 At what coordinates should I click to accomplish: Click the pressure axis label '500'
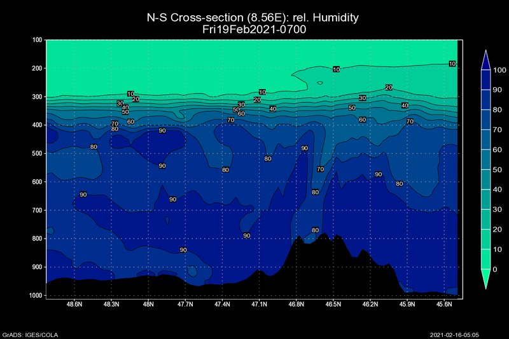point(38,153)
